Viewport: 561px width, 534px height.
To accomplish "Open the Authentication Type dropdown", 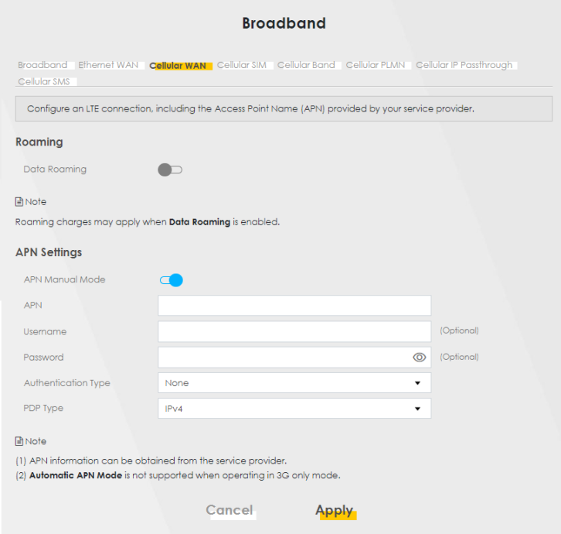I will tap(294, 383).
